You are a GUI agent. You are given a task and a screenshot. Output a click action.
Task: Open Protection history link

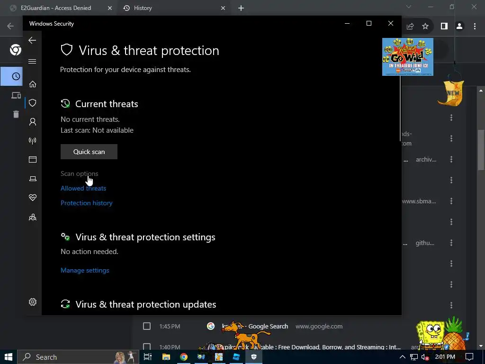(86, 203)
